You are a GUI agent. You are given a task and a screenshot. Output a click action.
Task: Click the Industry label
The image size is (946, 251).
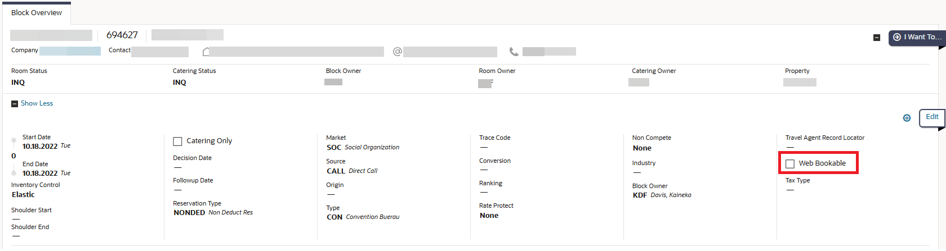(644, 163)
